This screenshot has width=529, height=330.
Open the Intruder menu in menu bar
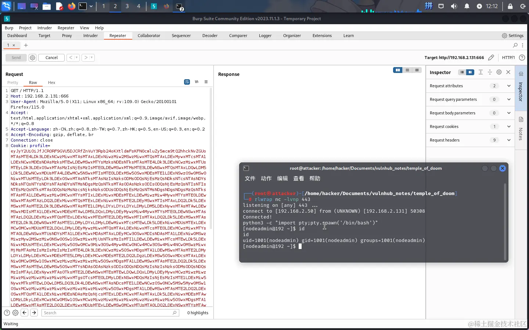[44, 28]
